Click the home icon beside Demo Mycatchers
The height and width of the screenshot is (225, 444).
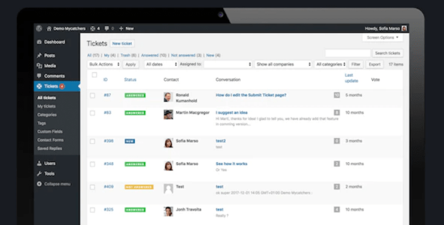(x=49, y=28)
